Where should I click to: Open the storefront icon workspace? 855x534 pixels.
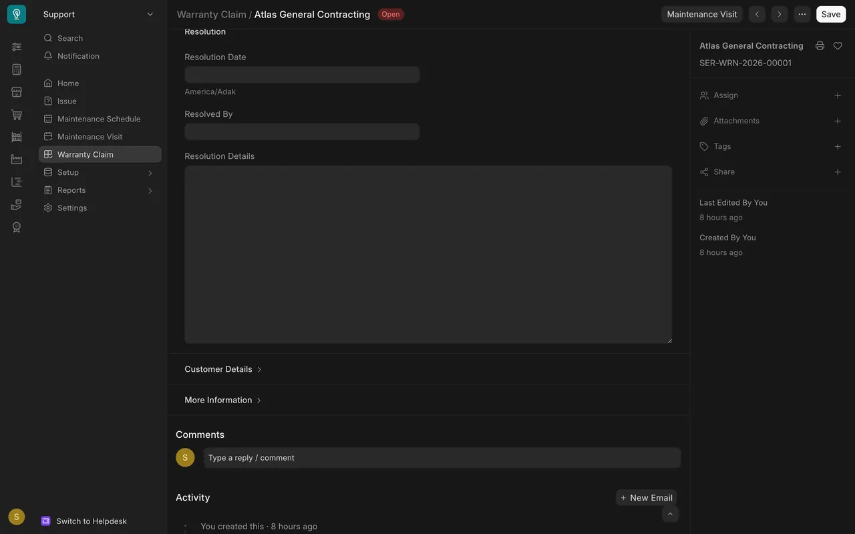(17, 92)
